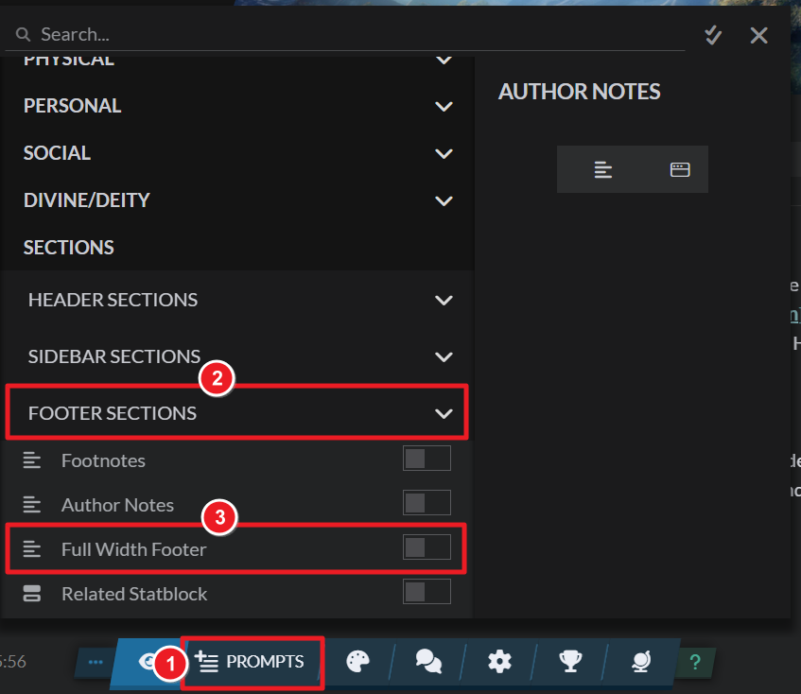Expand Sidebar Sections chevron
This screenshot has height=694, width=801.
point(444,356)
